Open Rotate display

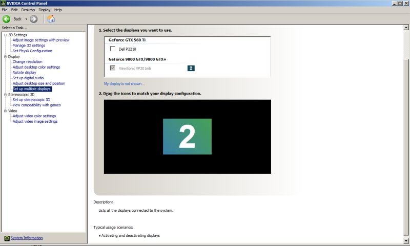pos(24,73)
